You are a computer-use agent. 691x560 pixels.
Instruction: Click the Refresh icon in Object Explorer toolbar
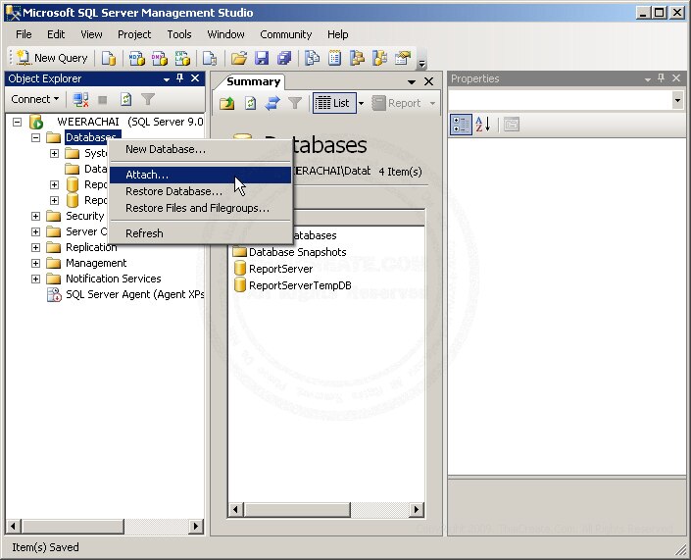tap(125, 100)
